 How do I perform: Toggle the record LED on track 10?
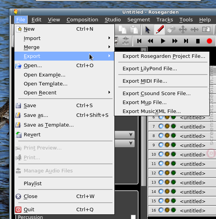click(167, 154)
